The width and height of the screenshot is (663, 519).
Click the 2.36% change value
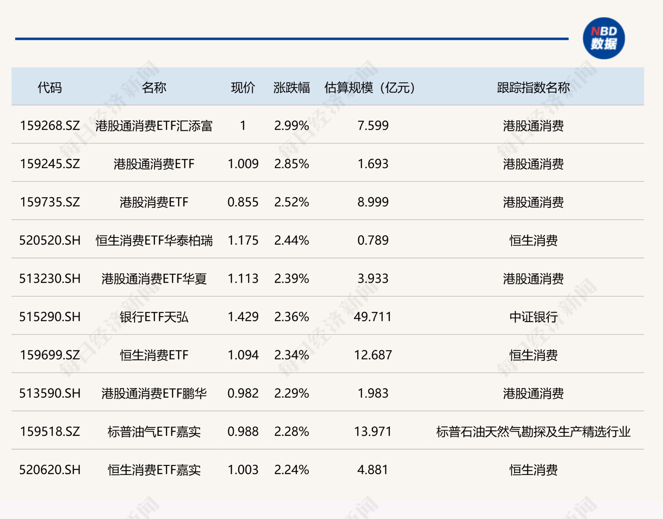click(x=292, y=317)
